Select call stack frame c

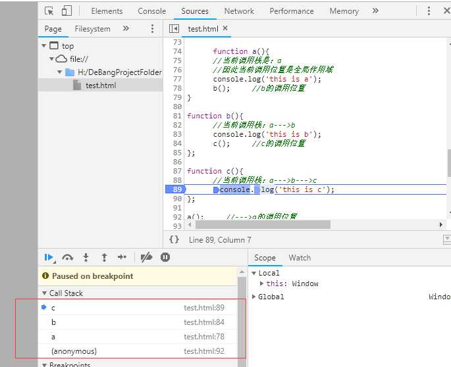click(x=138, y=308)
